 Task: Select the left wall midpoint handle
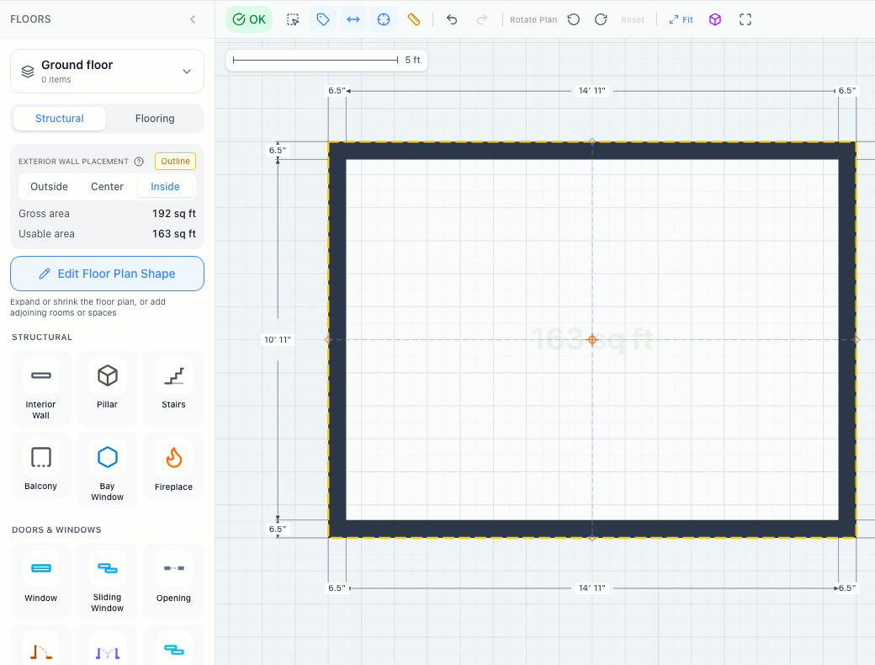[x=328, y=339]
